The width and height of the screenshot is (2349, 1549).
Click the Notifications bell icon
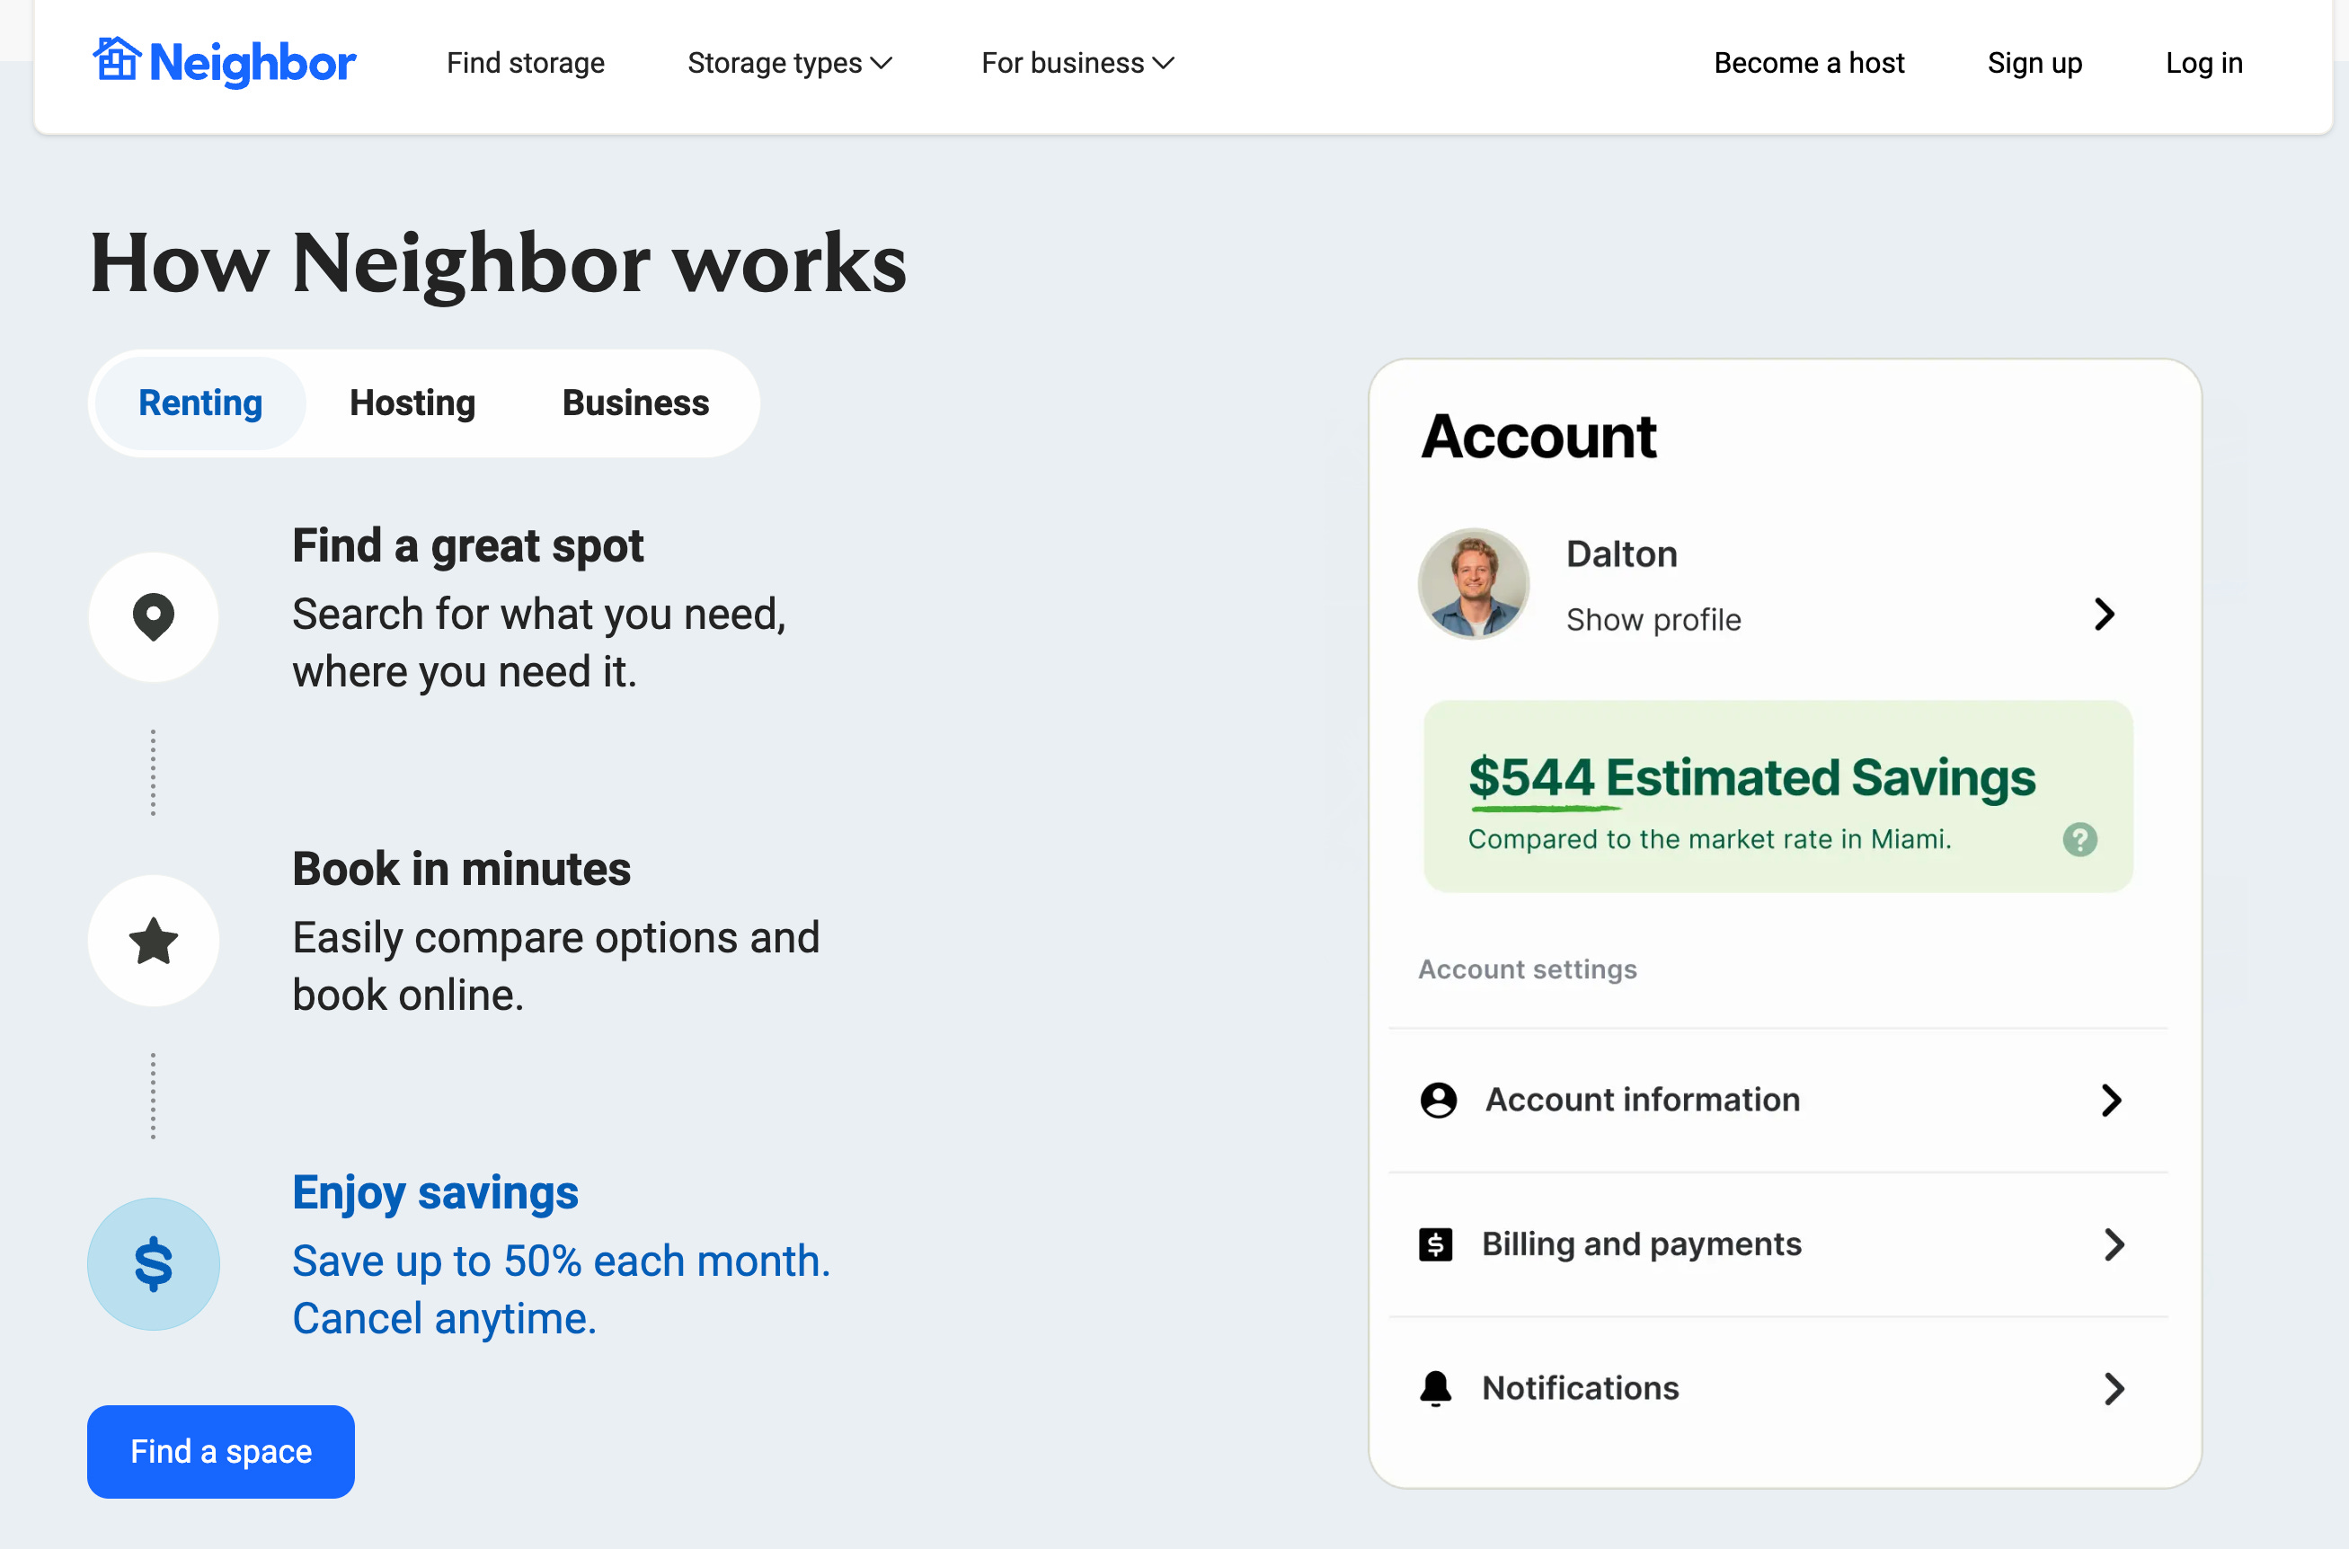(x=1435, y=1389)
